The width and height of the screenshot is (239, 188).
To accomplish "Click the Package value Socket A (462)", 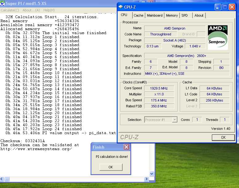I will pyautogui.click(x=175, y=40).
